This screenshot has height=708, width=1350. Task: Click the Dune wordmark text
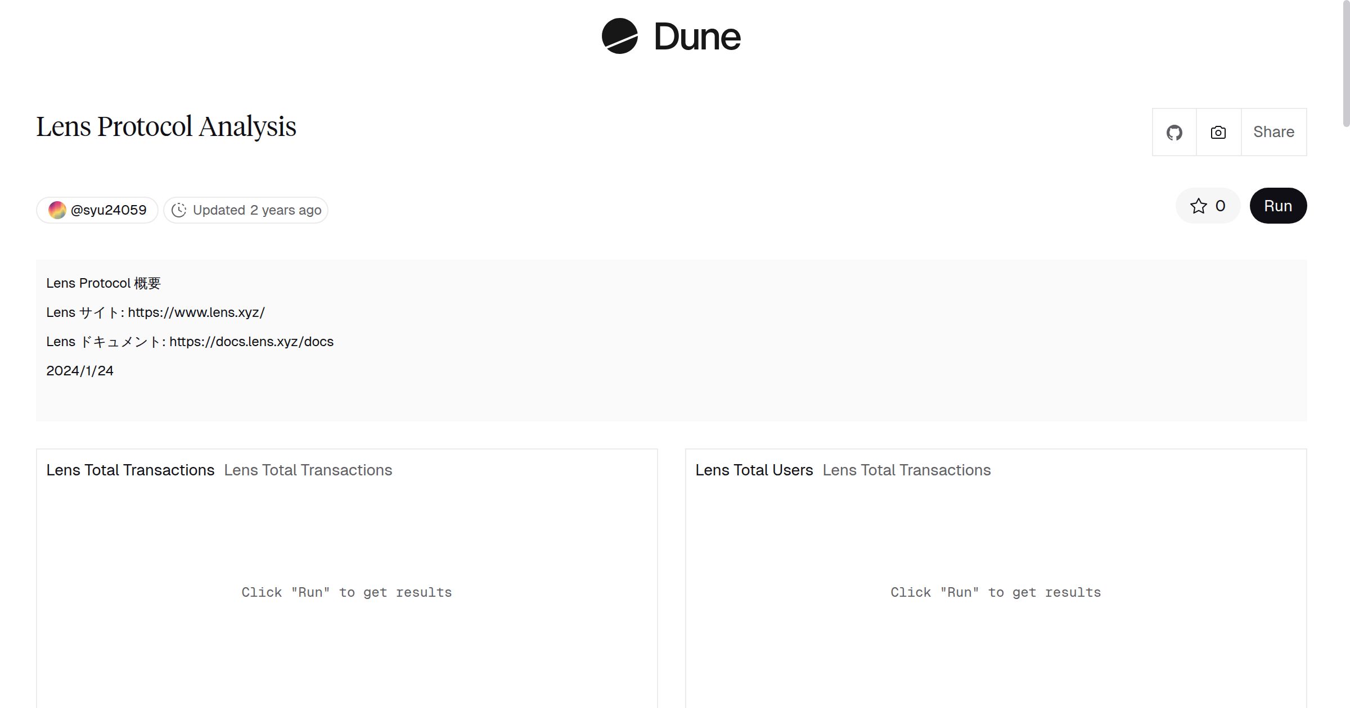pos(697,37)
